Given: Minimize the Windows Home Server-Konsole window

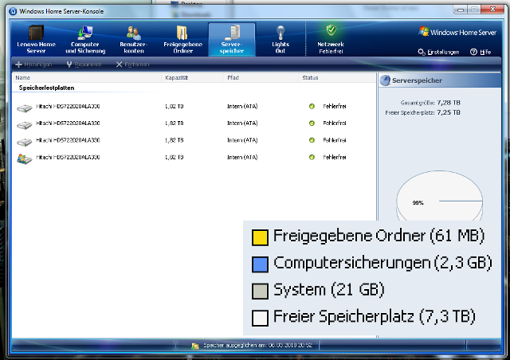Looking at the screenshot, I should [x=461, y=10].
